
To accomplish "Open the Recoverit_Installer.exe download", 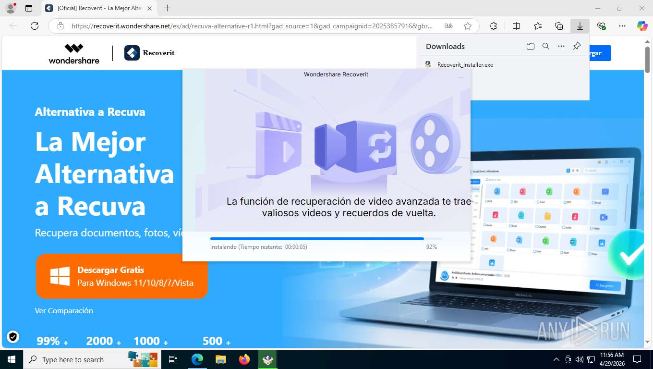I will [465, 64].
